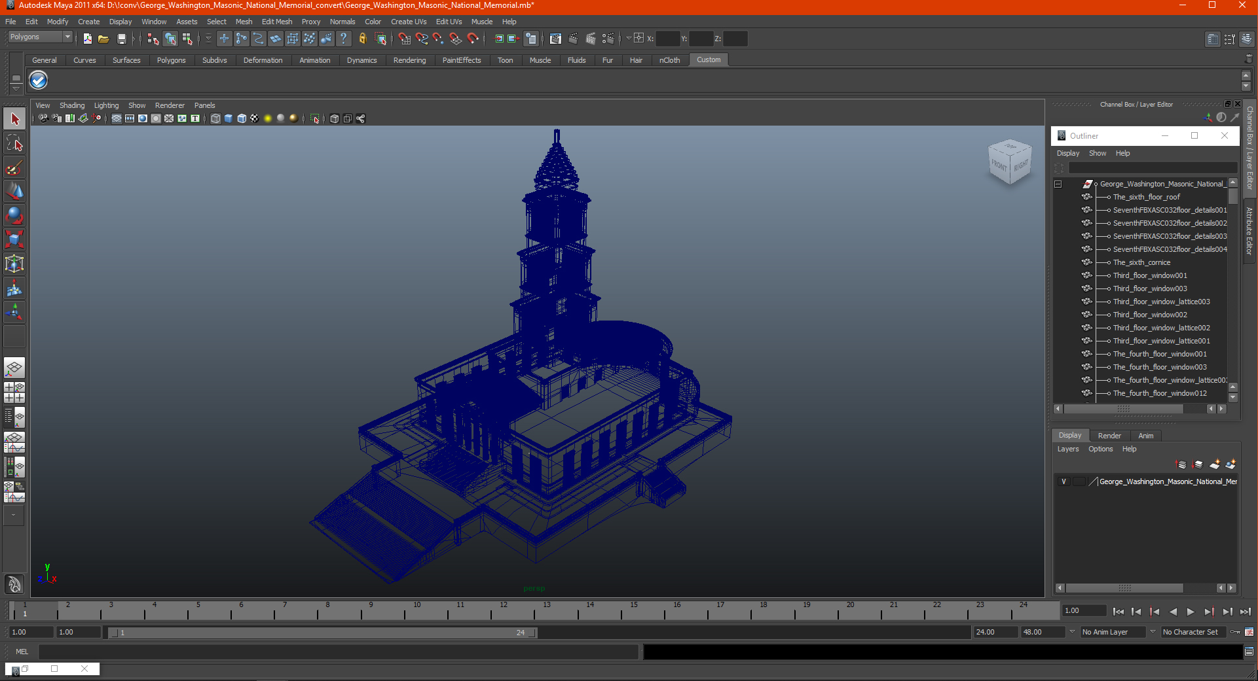
Task: Open the Outliner Display menu
Action: pos(1067,153)
